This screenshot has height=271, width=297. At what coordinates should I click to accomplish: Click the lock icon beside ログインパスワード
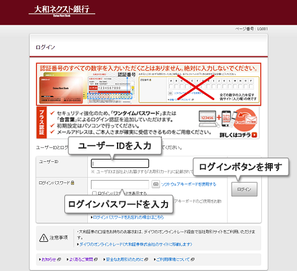pyautogui.click(x=73, y=182)
